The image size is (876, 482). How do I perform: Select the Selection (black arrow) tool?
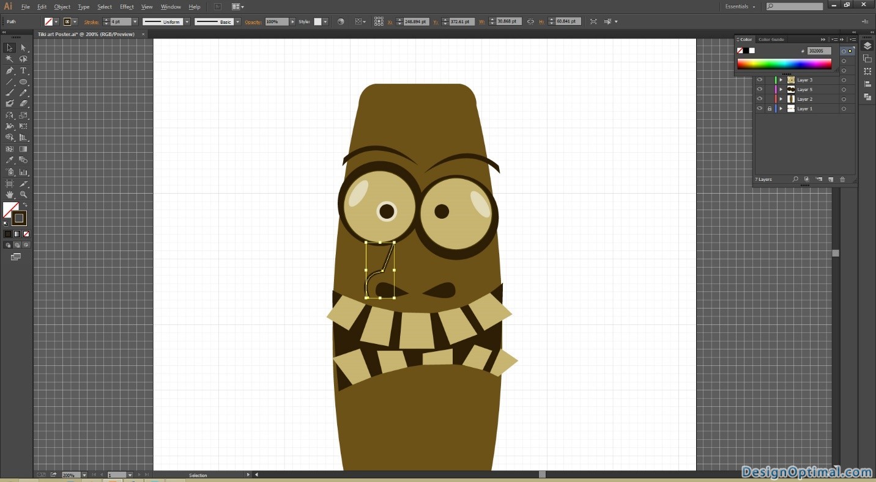pos(9,48)
